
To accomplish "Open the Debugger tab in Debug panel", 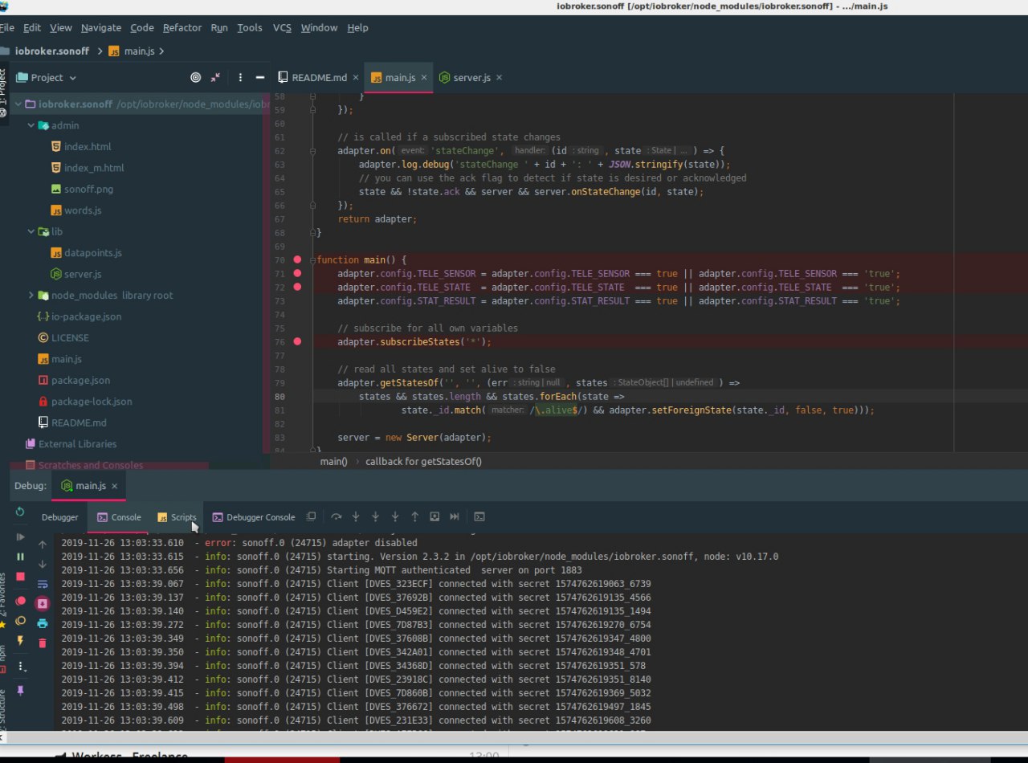I will click(60, 517).
